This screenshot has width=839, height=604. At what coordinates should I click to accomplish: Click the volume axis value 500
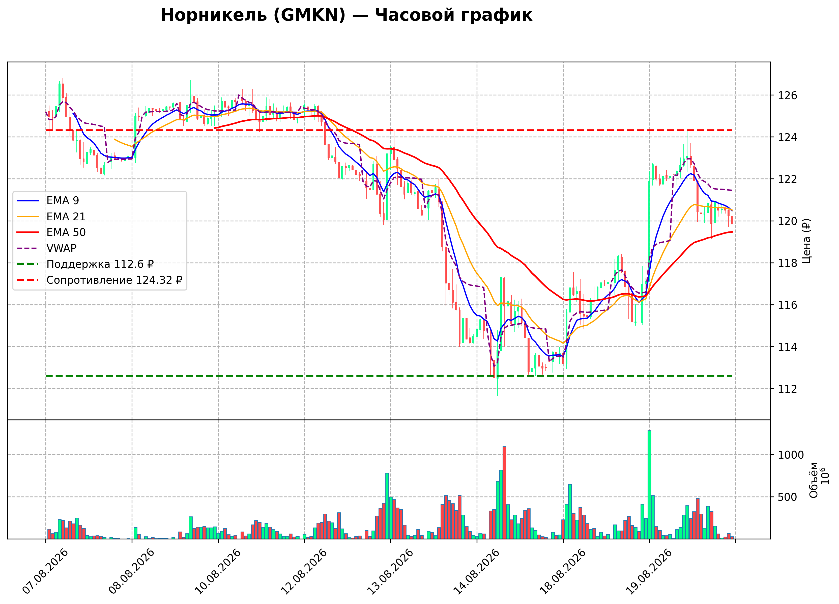[x=788, y=497]
